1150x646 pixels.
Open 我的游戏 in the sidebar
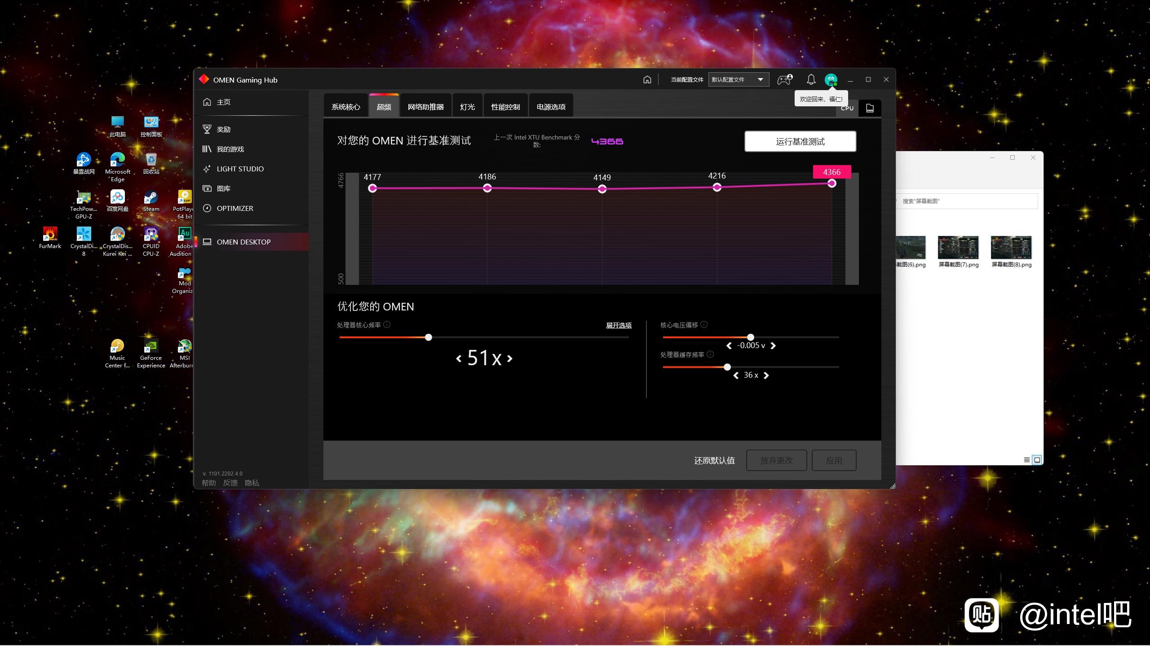click(x=252, y=149)
